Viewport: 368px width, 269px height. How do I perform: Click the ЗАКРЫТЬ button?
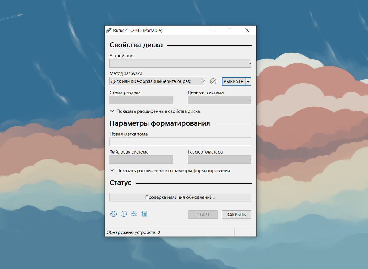coord(236,215)
